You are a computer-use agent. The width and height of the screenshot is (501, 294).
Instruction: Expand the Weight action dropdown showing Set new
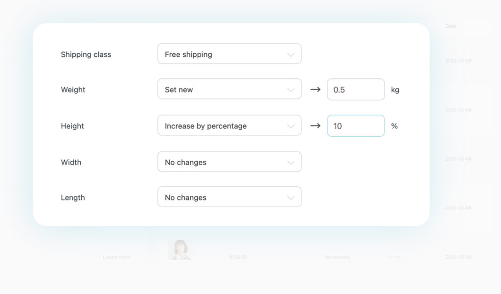229,89
